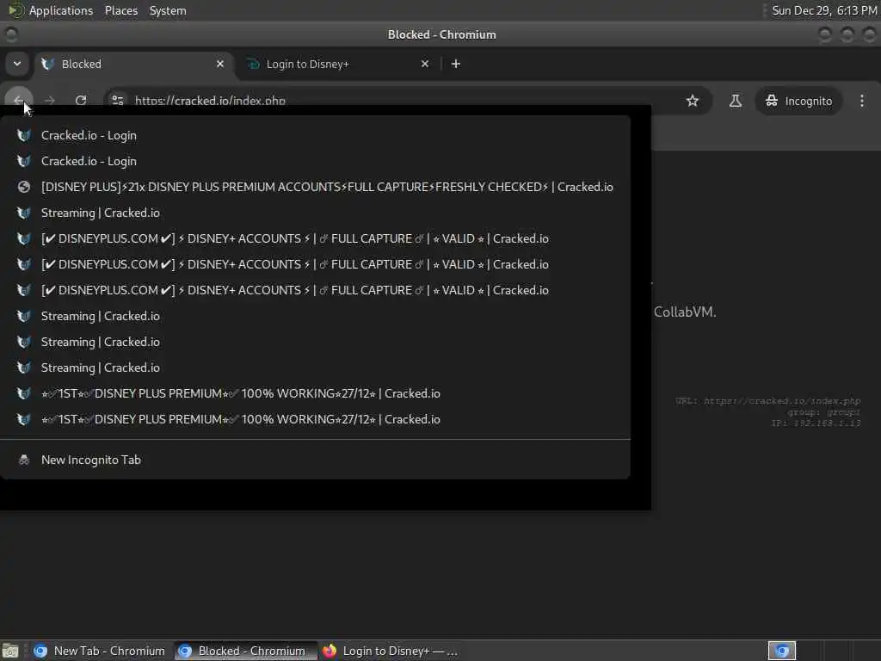Switch to Login to Disney+ Firefox taskbar window
881x661 pixels.
[391, 651]
